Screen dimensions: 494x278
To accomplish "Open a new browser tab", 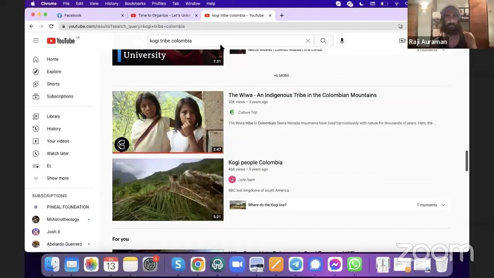I will (x=282, y=15).
